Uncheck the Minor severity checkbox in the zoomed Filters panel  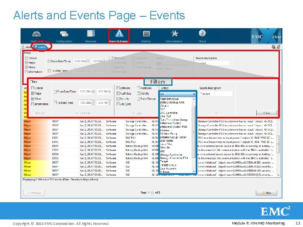32,99
